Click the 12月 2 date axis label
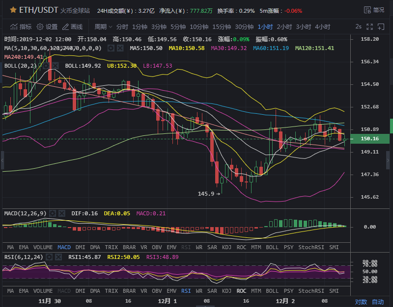The image size is (393, 307). (x=285, y=301)
